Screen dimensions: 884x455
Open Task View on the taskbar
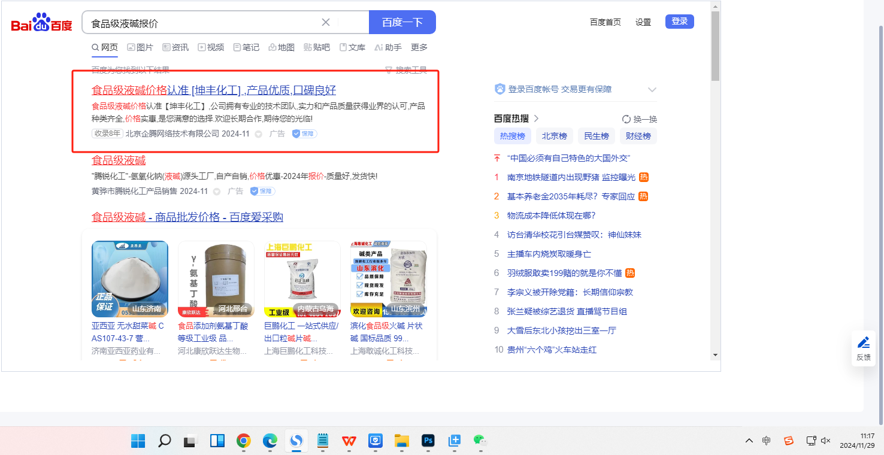click(190, 441)
